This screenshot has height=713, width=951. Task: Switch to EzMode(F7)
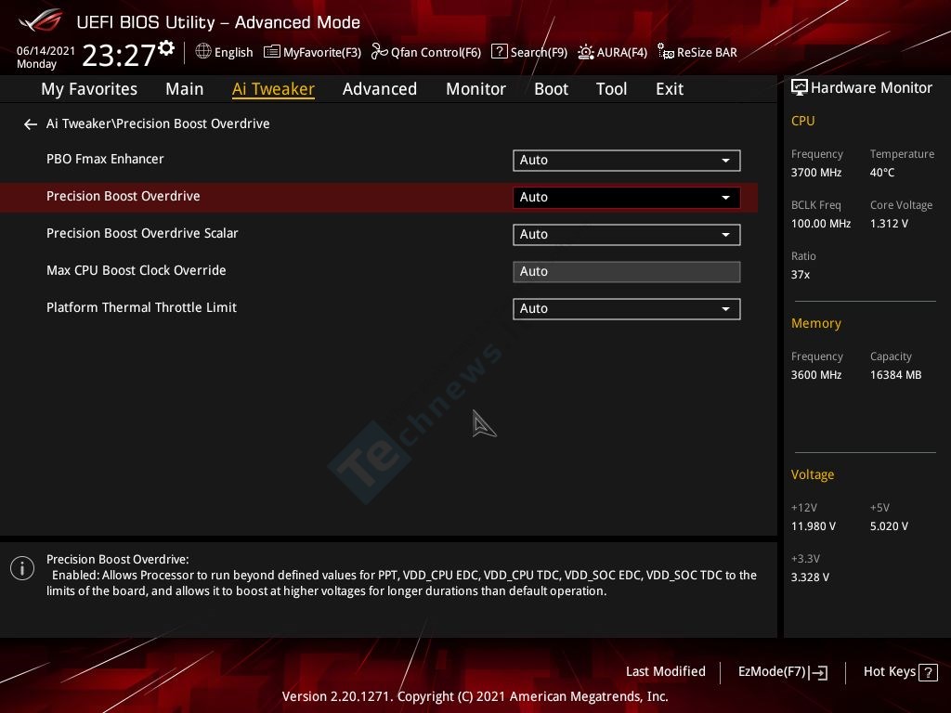[x=772, y=672]
